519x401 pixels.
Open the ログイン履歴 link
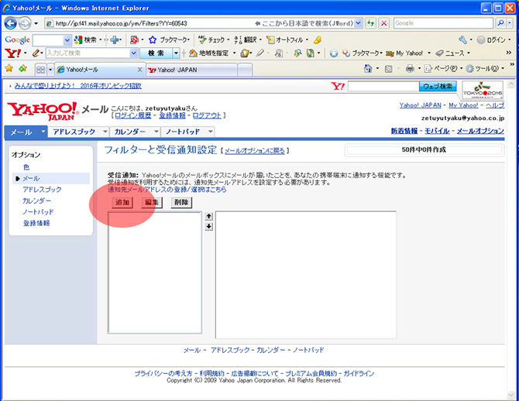pos(133,115)
